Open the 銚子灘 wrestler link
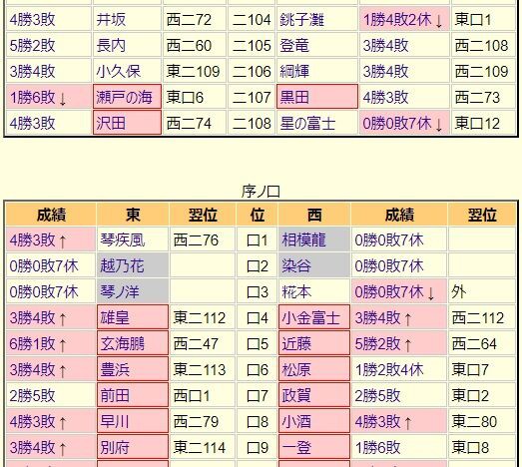 coord(302,20)
